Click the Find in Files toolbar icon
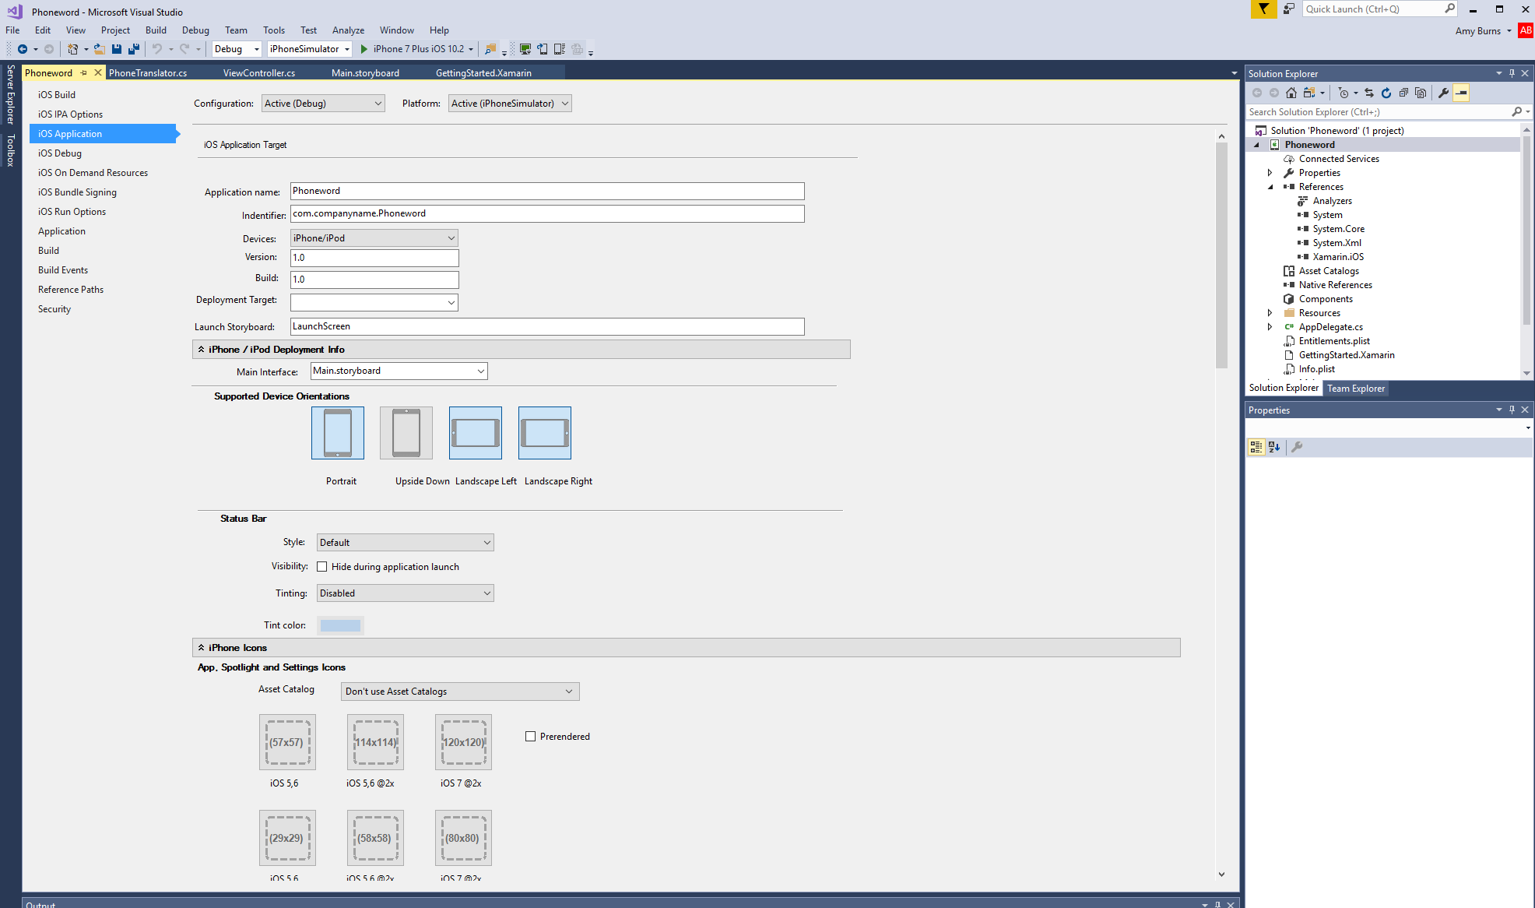This screenshot has height=908, width=1535. pos(490,49)
